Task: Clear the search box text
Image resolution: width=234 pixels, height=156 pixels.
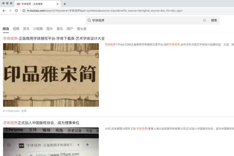Action: [204, 20]
